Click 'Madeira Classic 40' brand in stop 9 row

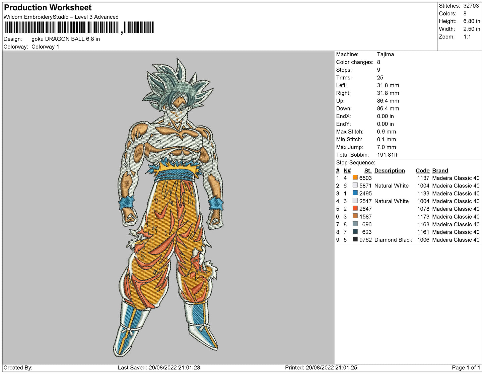click(x=456, y=240)
